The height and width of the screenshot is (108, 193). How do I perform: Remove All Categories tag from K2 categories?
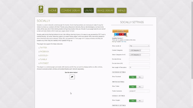[140, 55]
